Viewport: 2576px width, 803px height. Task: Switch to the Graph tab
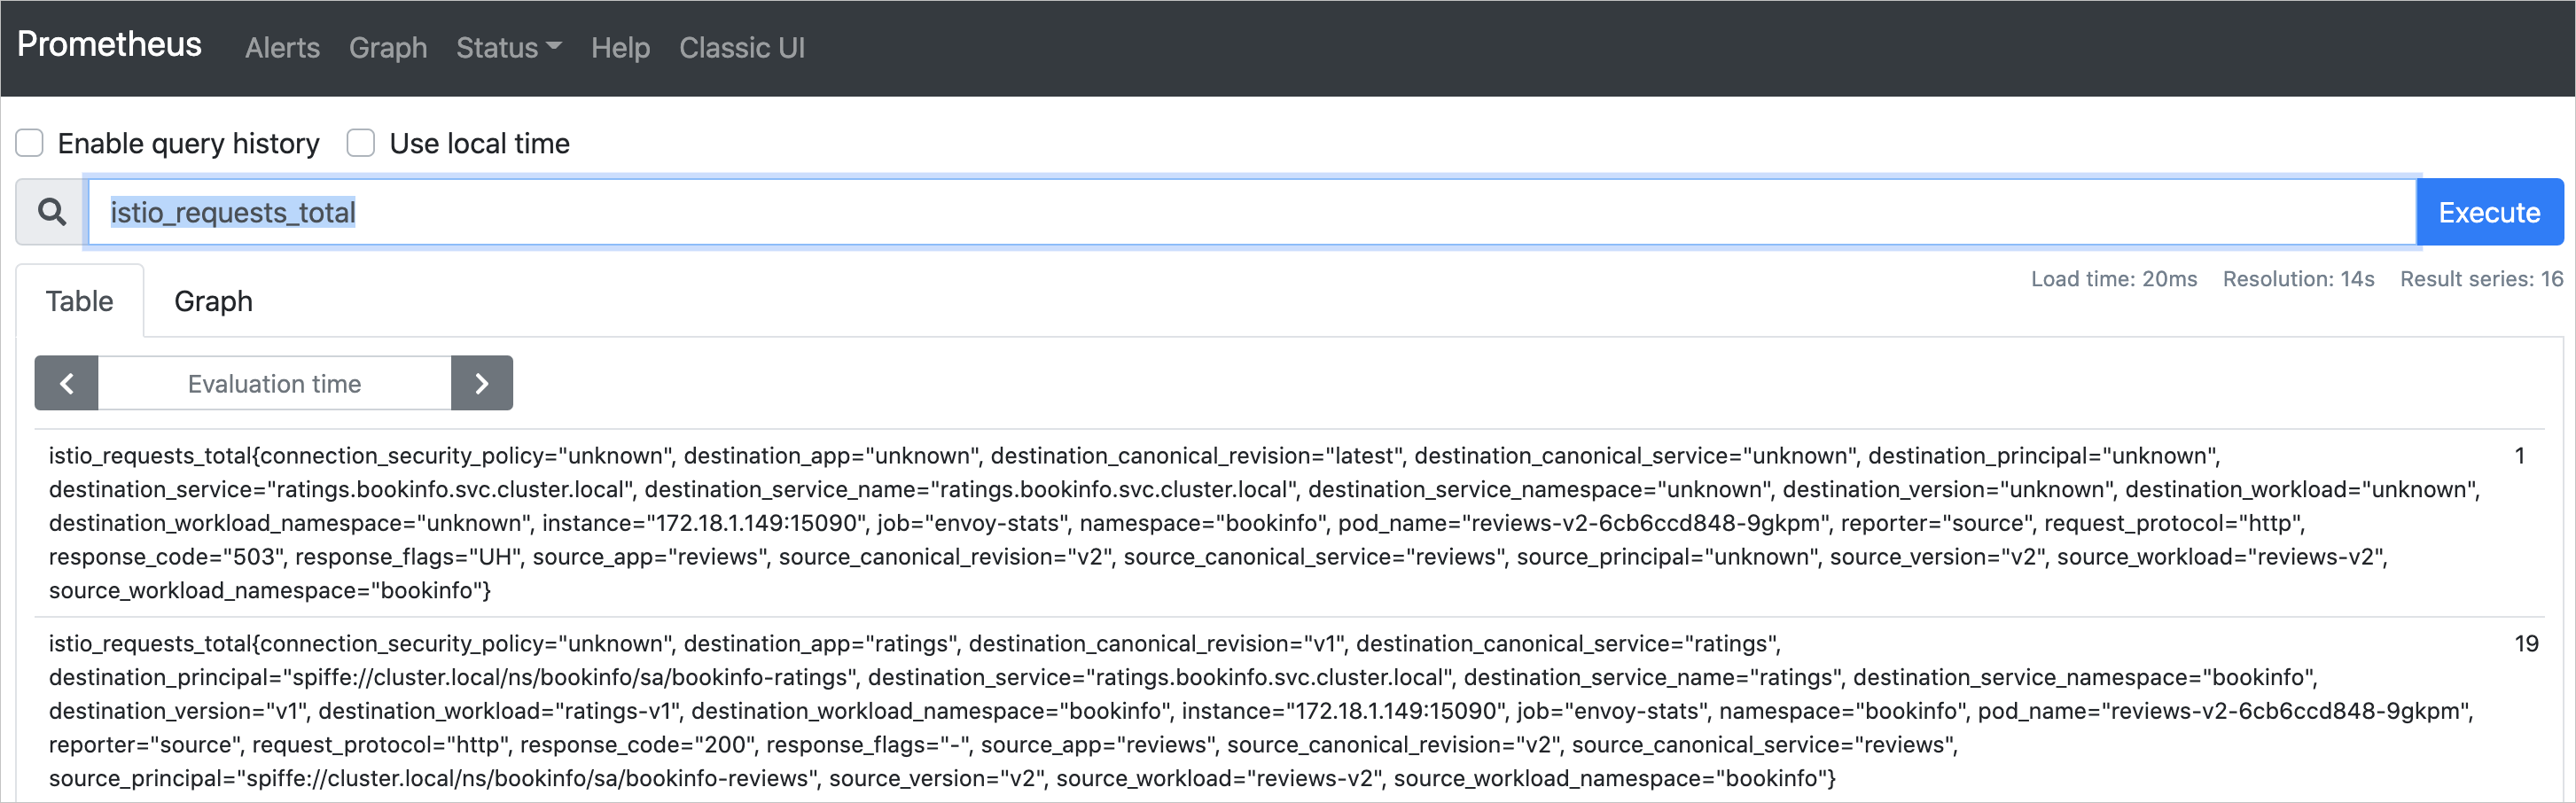(x=213, y=301)
